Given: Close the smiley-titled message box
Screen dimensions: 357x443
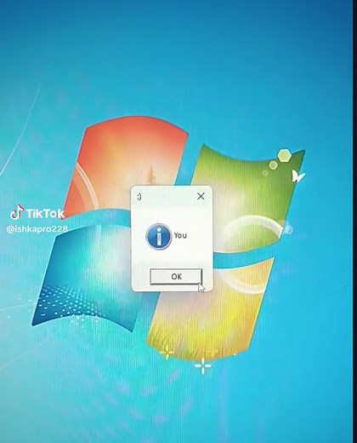Looking at the screenshot, I should [x=201, y=196].
